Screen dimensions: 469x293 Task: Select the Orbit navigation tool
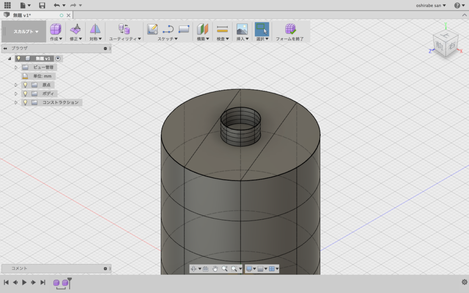194,269
